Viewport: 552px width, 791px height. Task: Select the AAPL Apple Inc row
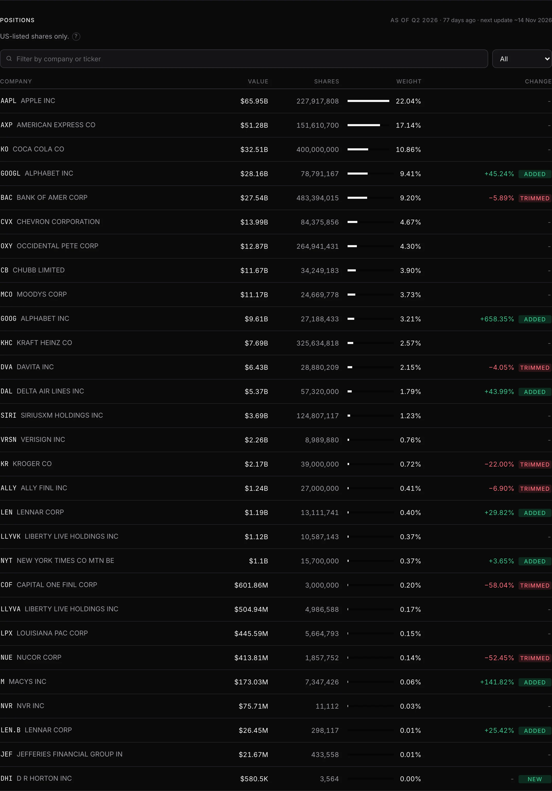tap(276, 101)
